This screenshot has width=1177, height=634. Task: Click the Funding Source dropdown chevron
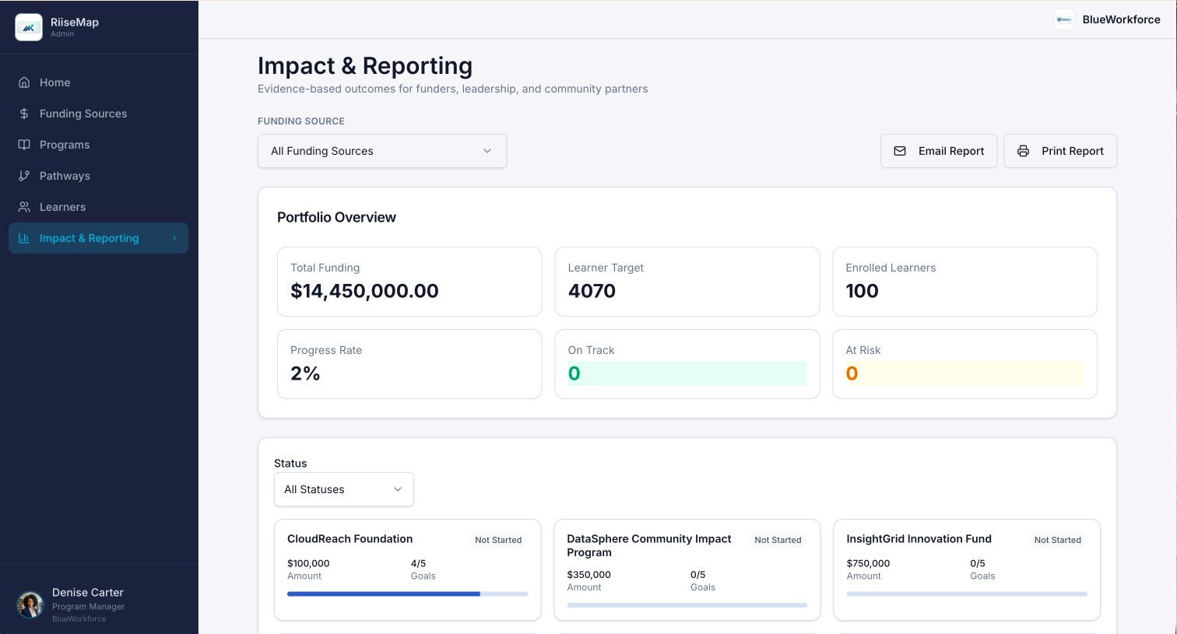click(487, 151)
